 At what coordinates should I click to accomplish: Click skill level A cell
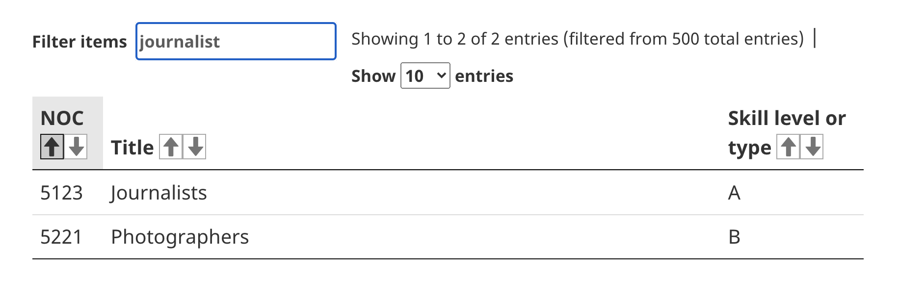(x=734, y=193)
